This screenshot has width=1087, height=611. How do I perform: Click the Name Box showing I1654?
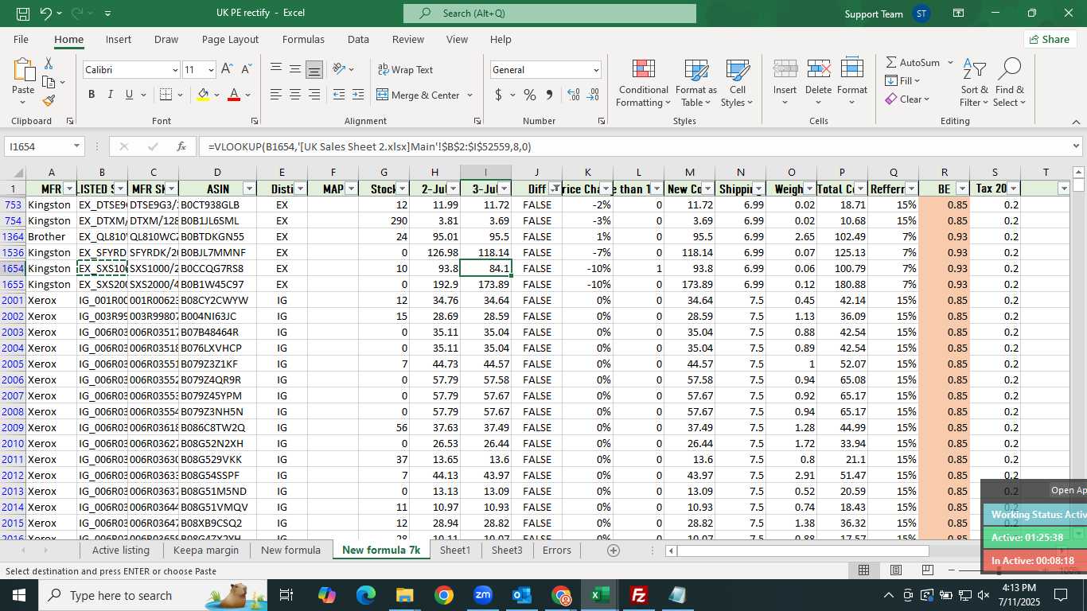(38, 146)
